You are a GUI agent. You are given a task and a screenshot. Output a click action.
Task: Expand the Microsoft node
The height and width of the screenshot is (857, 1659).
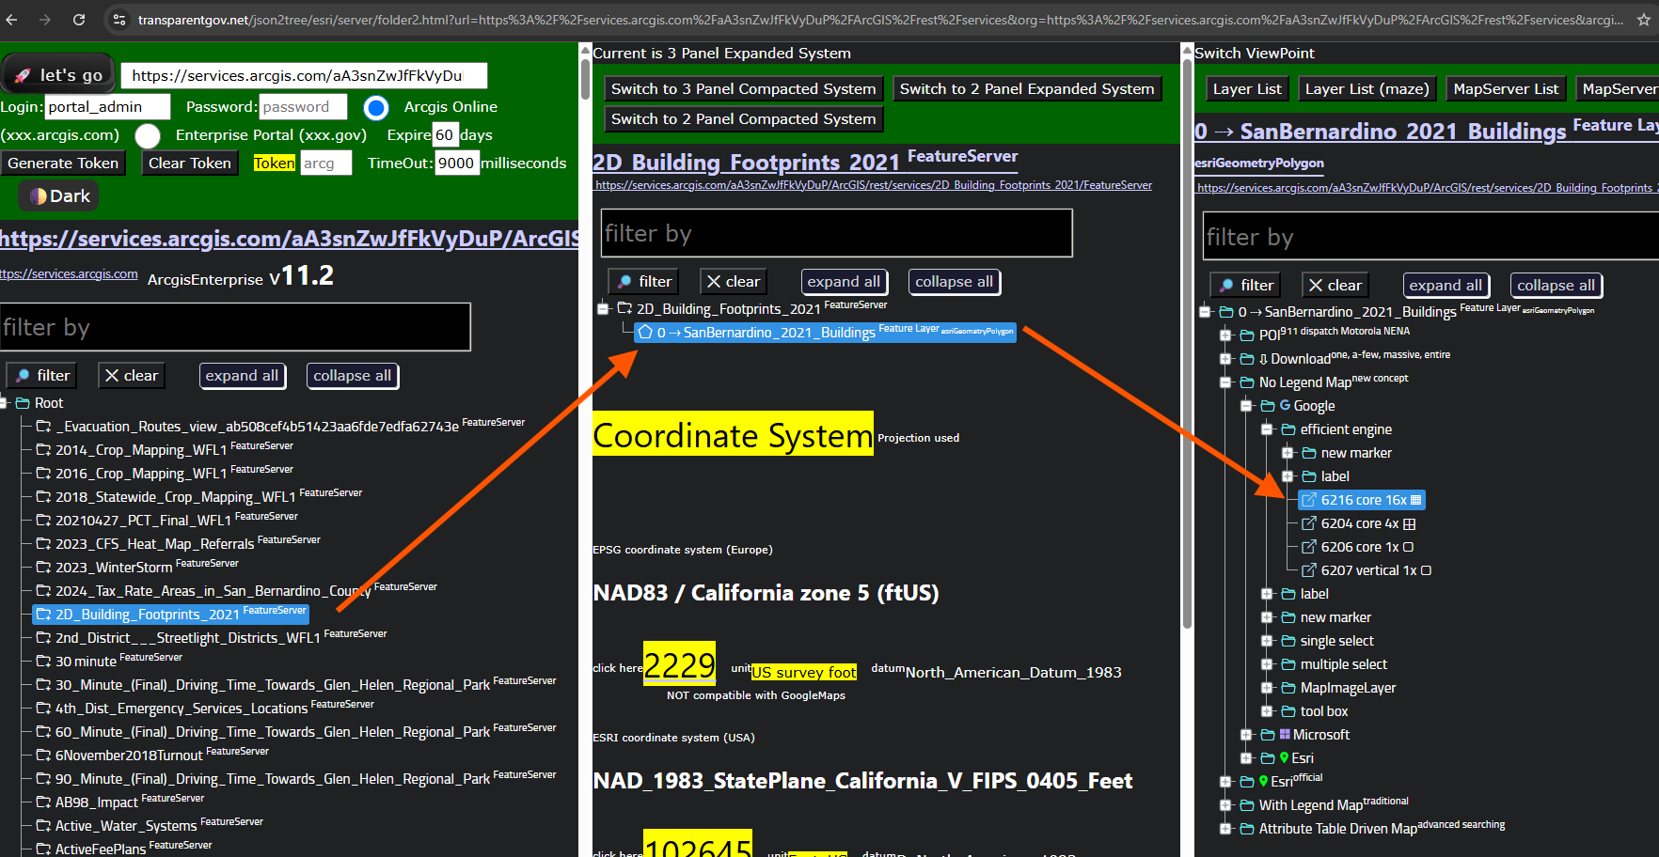click(1246, 735)
